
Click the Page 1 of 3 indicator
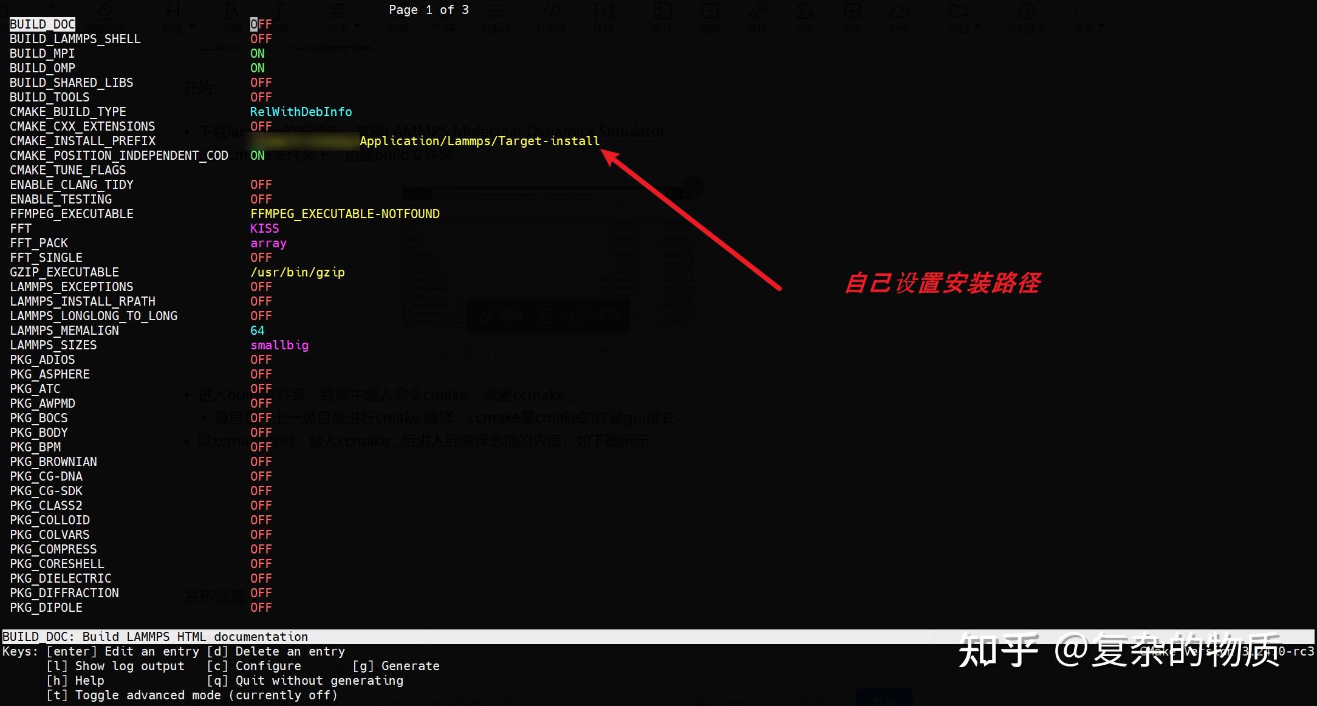429,10
